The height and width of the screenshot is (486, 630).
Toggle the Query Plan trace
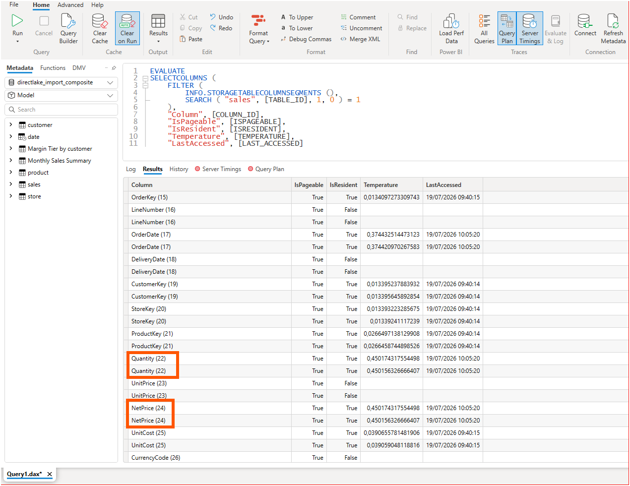click(x=507, y=28)
